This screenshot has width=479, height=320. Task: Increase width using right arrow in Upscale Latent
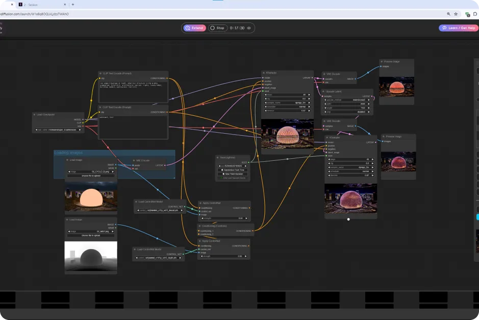pyautogui.click(x=369, y=104)
